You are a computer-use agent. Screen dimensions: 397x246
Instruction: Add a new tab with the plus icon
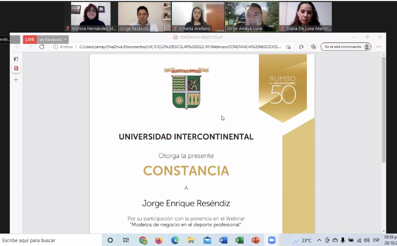click(x=16, y=80)
